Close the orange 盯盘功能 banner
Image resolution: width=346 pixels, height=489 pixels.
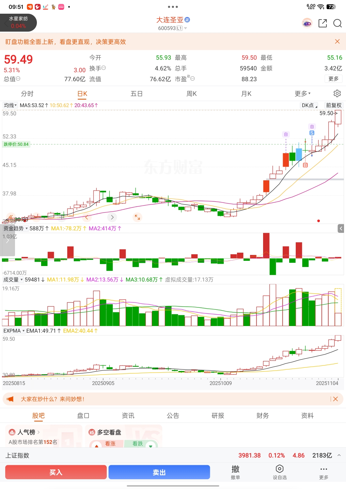click(338, 41)
